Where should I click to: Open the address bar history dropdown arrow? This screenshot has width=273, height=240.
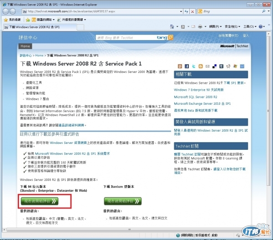(x=181, y=11)
